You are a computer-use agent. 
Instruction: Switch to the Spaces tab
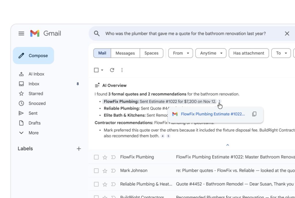click(x=152, y=53)
